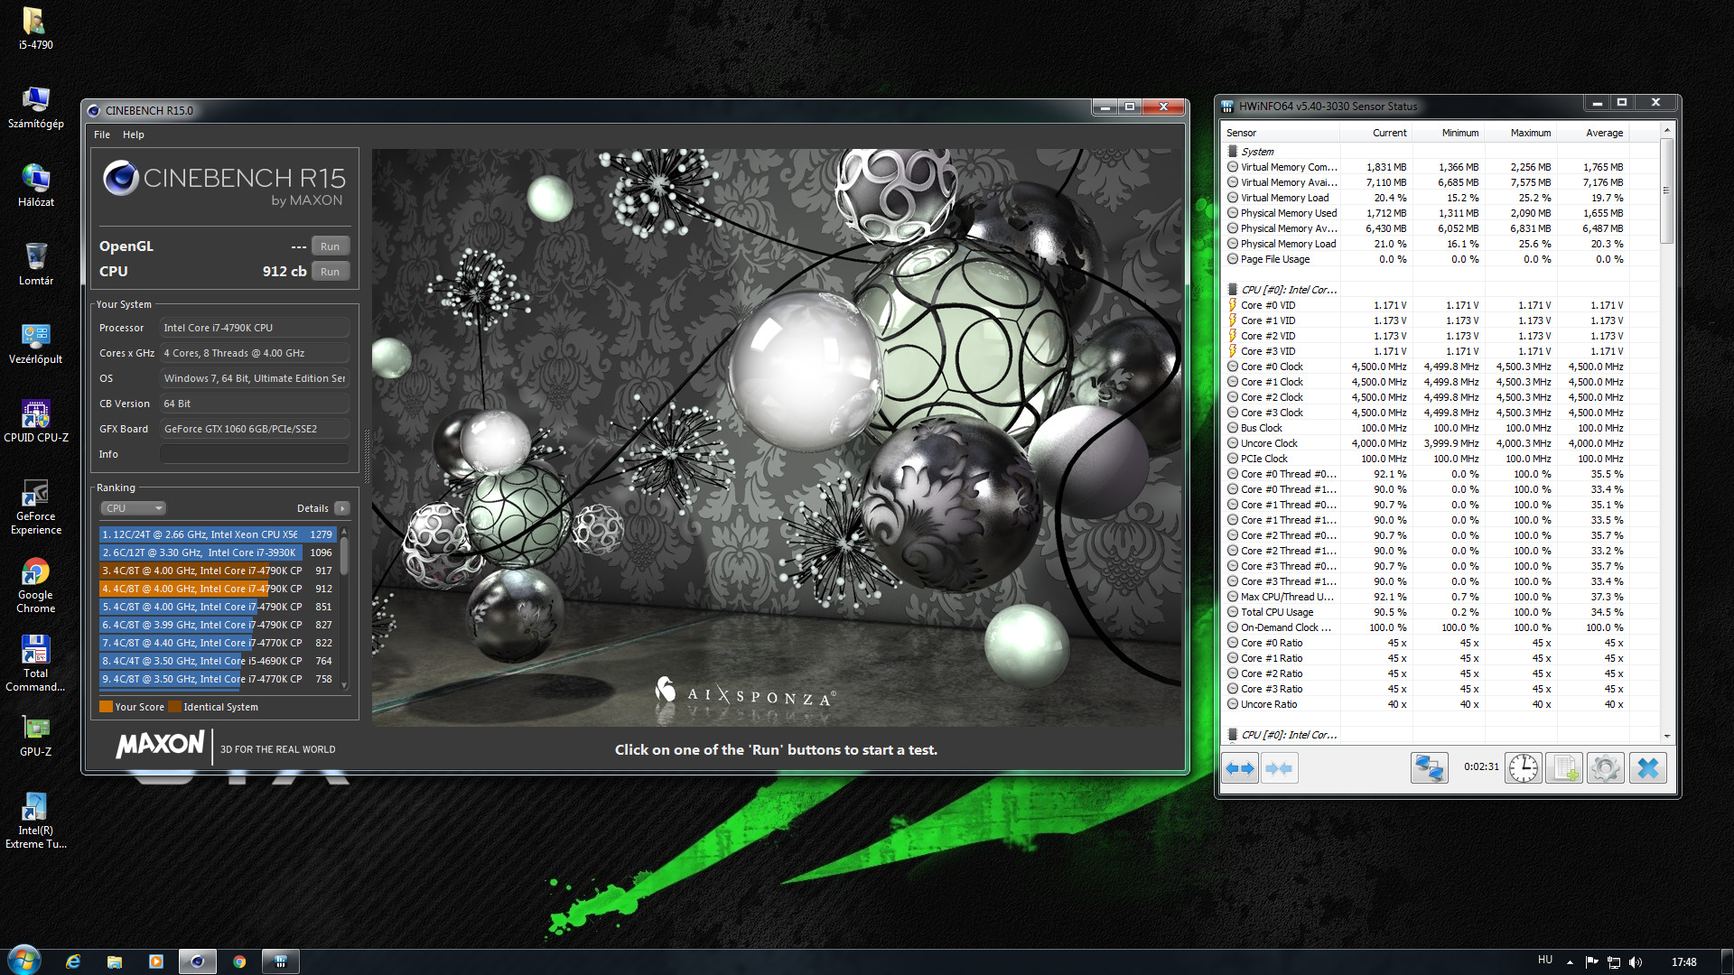Click the HWiNFO sensor list vertical scrollbar
The height and width of the screenshot is (975, 1734).
[x=1667, y=191]
